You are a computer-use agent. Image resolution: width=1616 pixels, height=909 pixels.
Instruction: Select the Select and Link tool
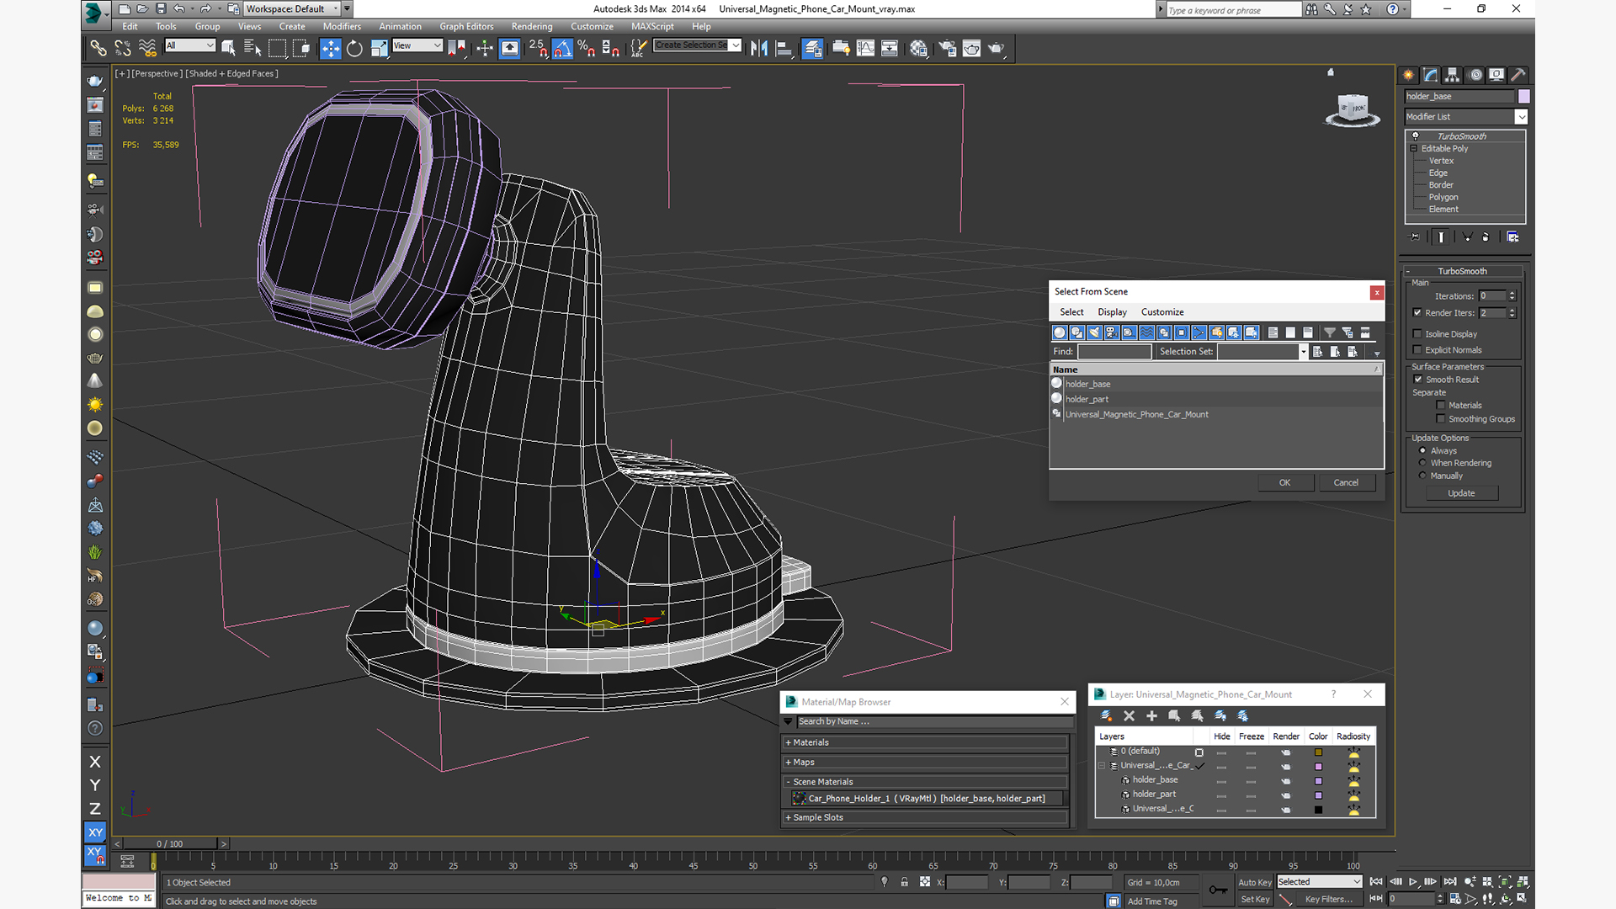click(98, 48)
